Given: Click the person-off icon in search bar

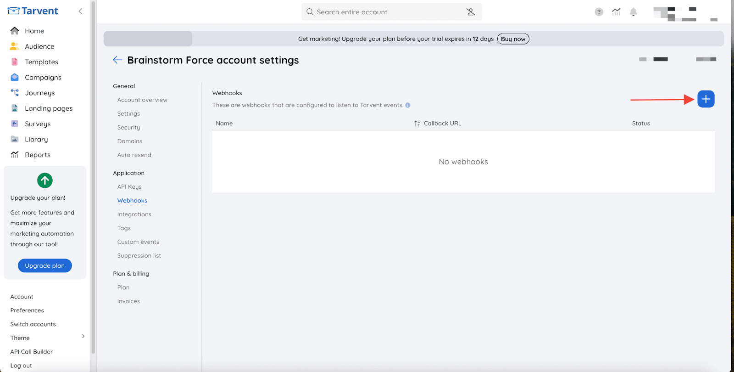Looking at the screenshot, I should (x=471, y=12).
